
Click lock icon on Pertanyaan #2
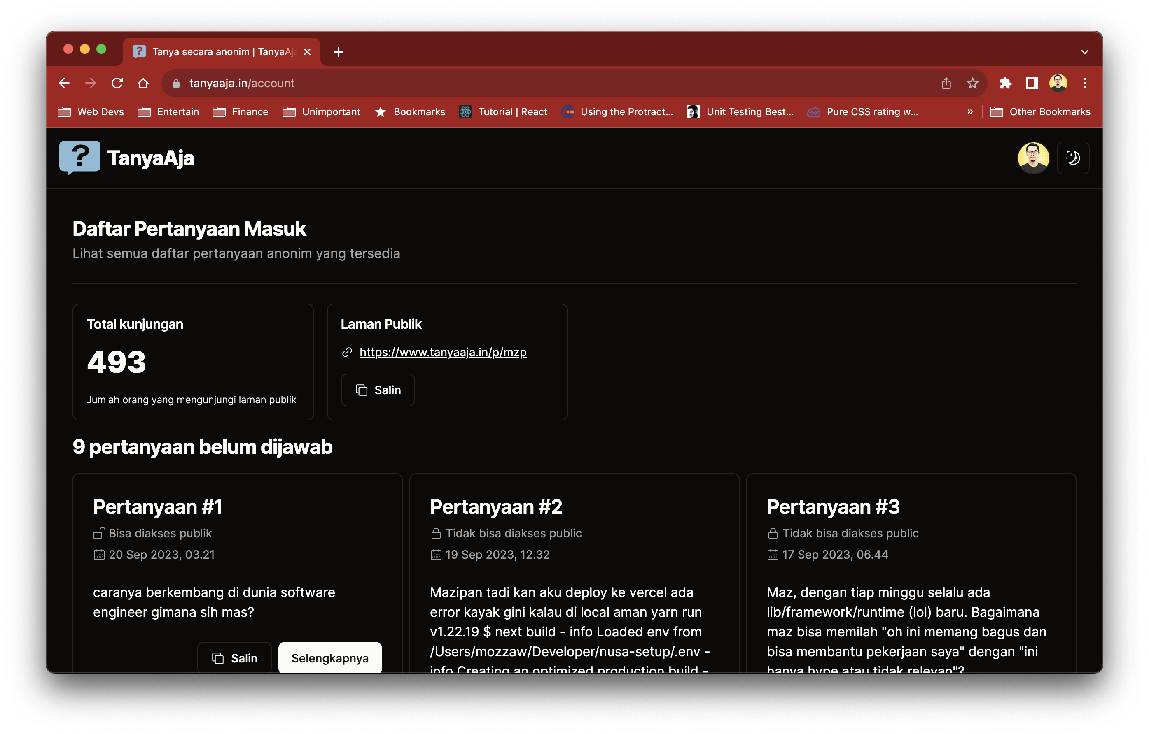[x=436, y=533]
